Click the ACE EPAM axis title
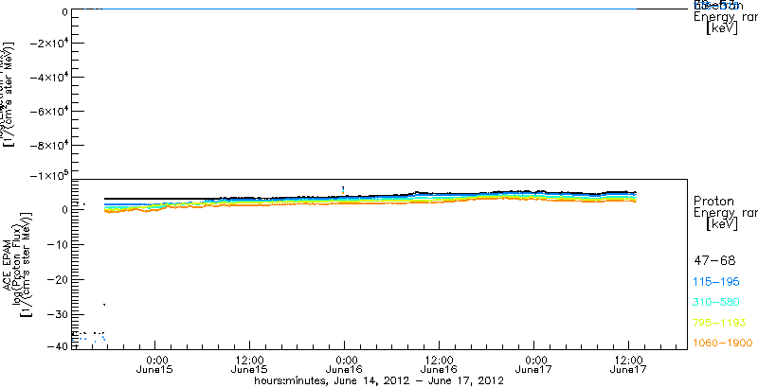 9,264
